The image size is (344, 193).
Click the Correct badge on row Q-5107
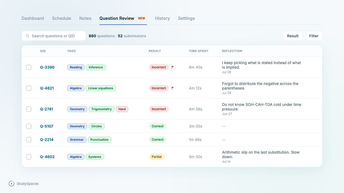pyautogui.click(x=157, y=126)
